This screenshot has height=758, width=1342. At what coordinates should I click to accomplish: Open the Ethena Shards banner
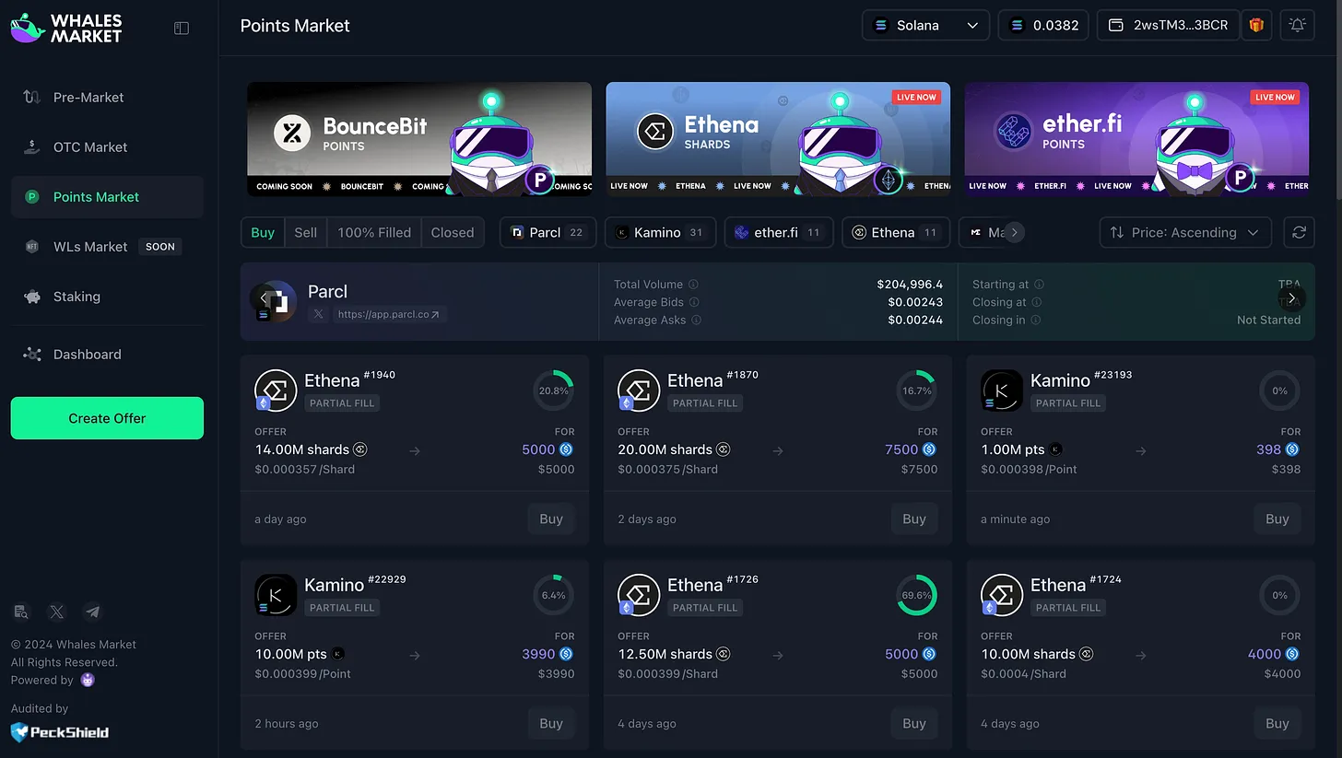[778, 139]
